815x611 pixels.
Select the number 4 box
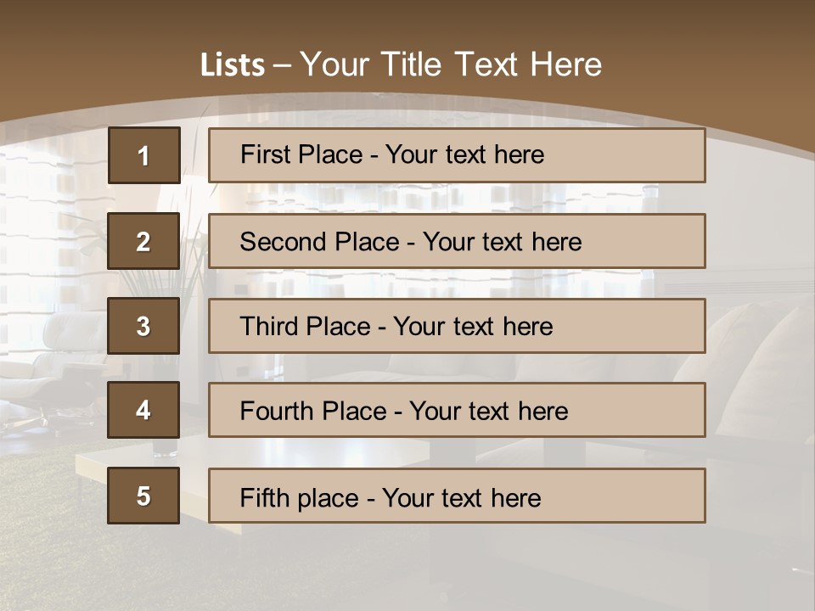pyautogui.click(x=143, y=411)
